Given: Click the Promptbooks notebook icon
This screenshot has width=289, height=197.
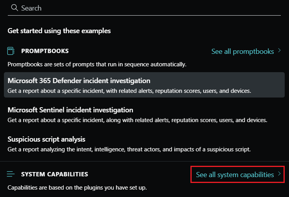Looking at the screenshot, I should click(11, 51).
